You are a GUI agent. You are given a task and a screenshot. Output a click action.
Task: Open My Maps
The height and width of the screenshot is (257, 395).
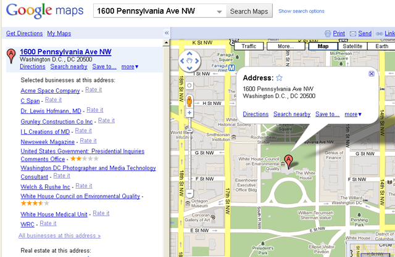click(59, 33)
